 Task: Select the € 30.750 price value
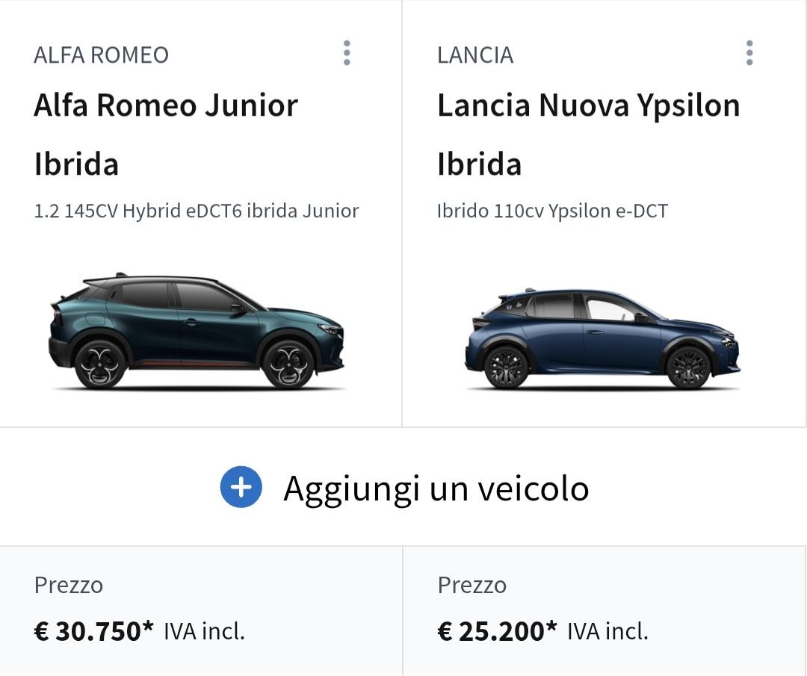tap(88, 632)
